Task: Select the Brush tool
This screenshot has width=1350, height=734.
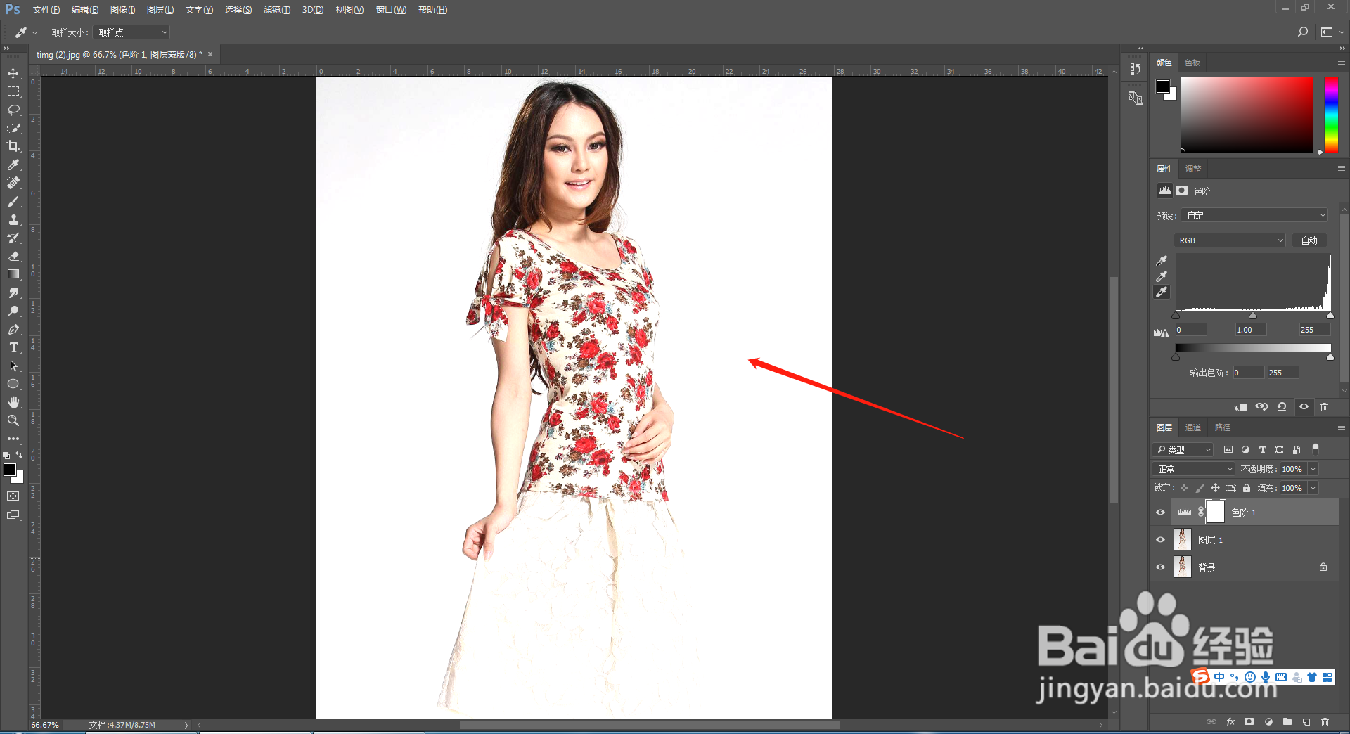Action: pyautogui.click(x=13, y=201)
